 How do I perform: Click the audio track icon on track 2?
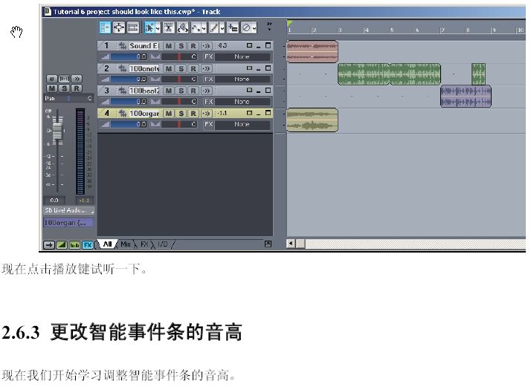[x=122, y=68]
